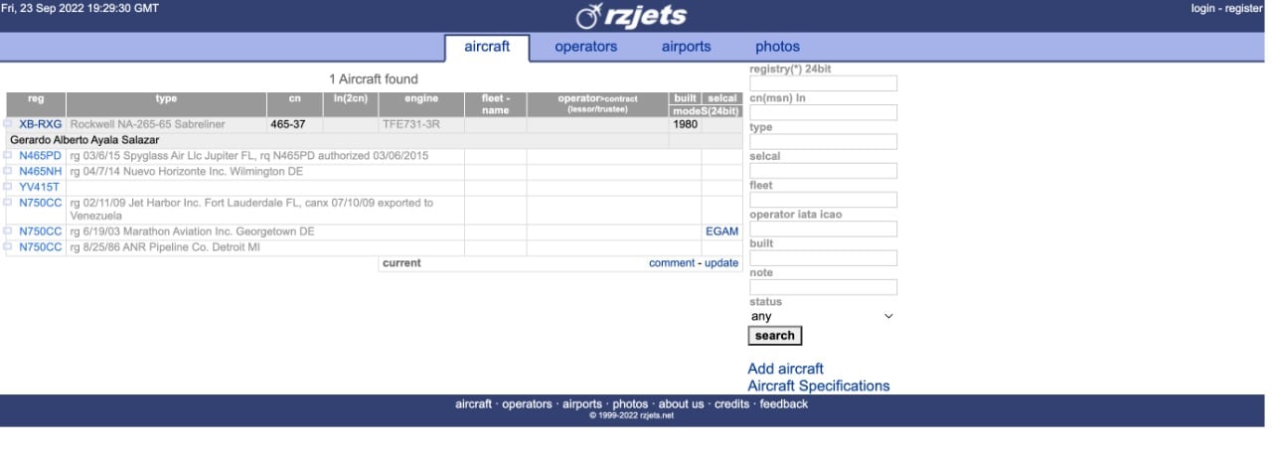The width and height of the screenshot is (1272, 462).
Task: Click the update link below the table
Action: coord(721,263)
